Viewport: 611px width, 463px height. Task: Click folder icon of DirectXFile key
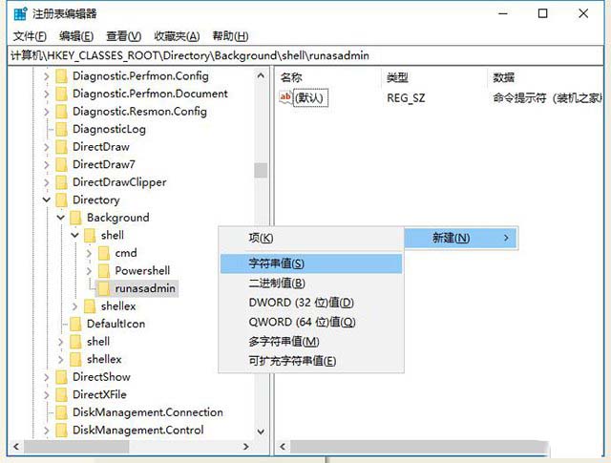[61, 394]
